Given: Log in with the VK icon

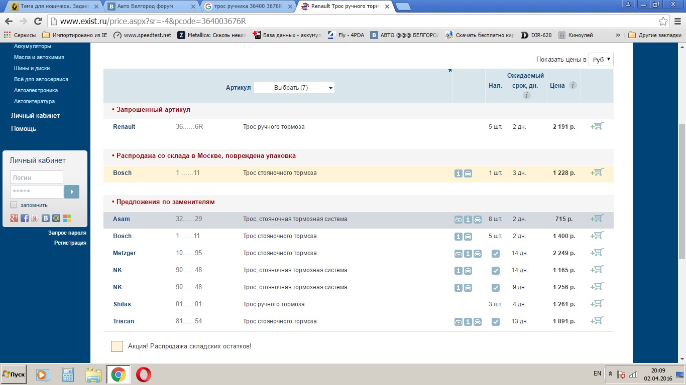Looking at the screenshot, I should coord(46,218).
